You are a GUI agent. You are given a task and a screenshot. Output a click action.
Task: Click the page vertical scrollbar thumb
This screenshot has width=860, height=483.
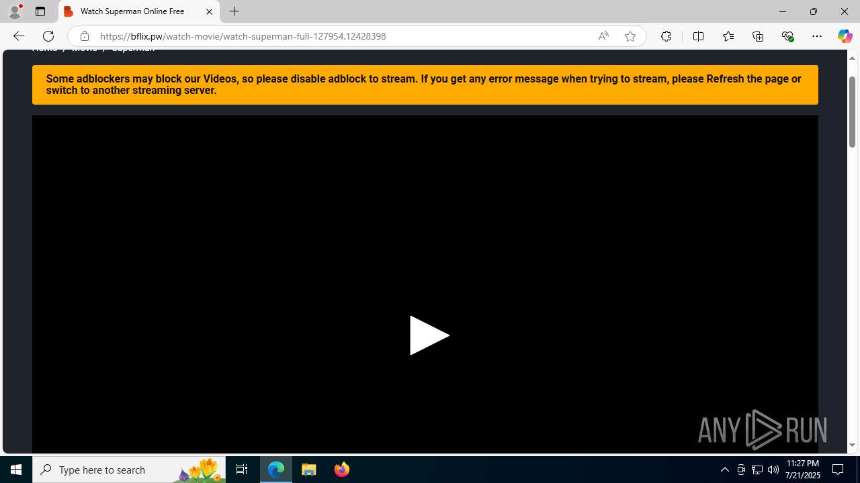coord(852,112)
